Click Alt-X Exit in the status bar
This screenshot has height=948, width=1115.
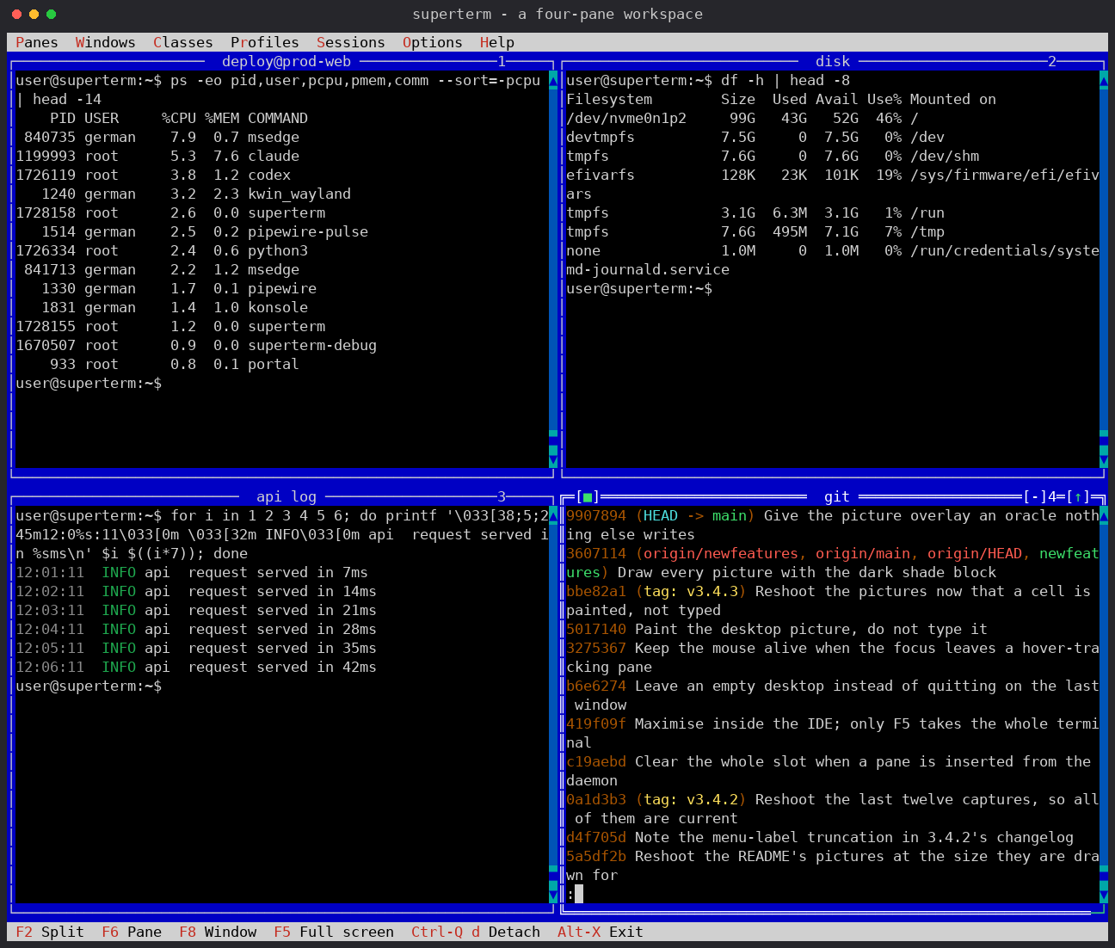tap(601, 932)
